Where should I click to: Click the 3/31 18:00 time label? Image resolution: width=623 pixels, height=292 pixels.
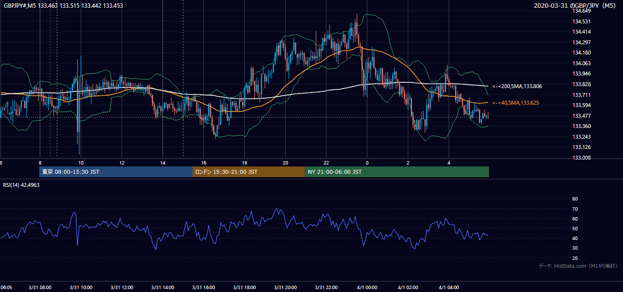245,288
